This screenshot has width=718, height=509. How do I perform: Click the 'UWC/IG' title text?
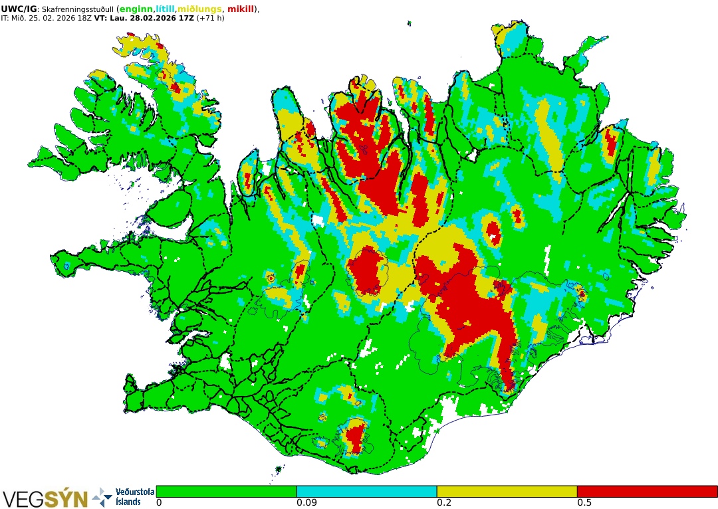pyautogui.click(x=18, y=9)
